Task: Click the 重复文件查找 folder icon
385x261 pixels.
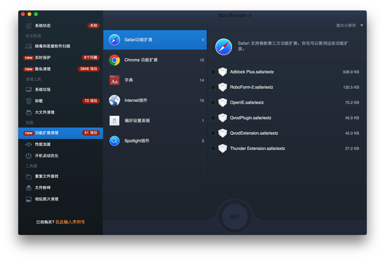Action: pyautogui.click(x=29, y=176)
